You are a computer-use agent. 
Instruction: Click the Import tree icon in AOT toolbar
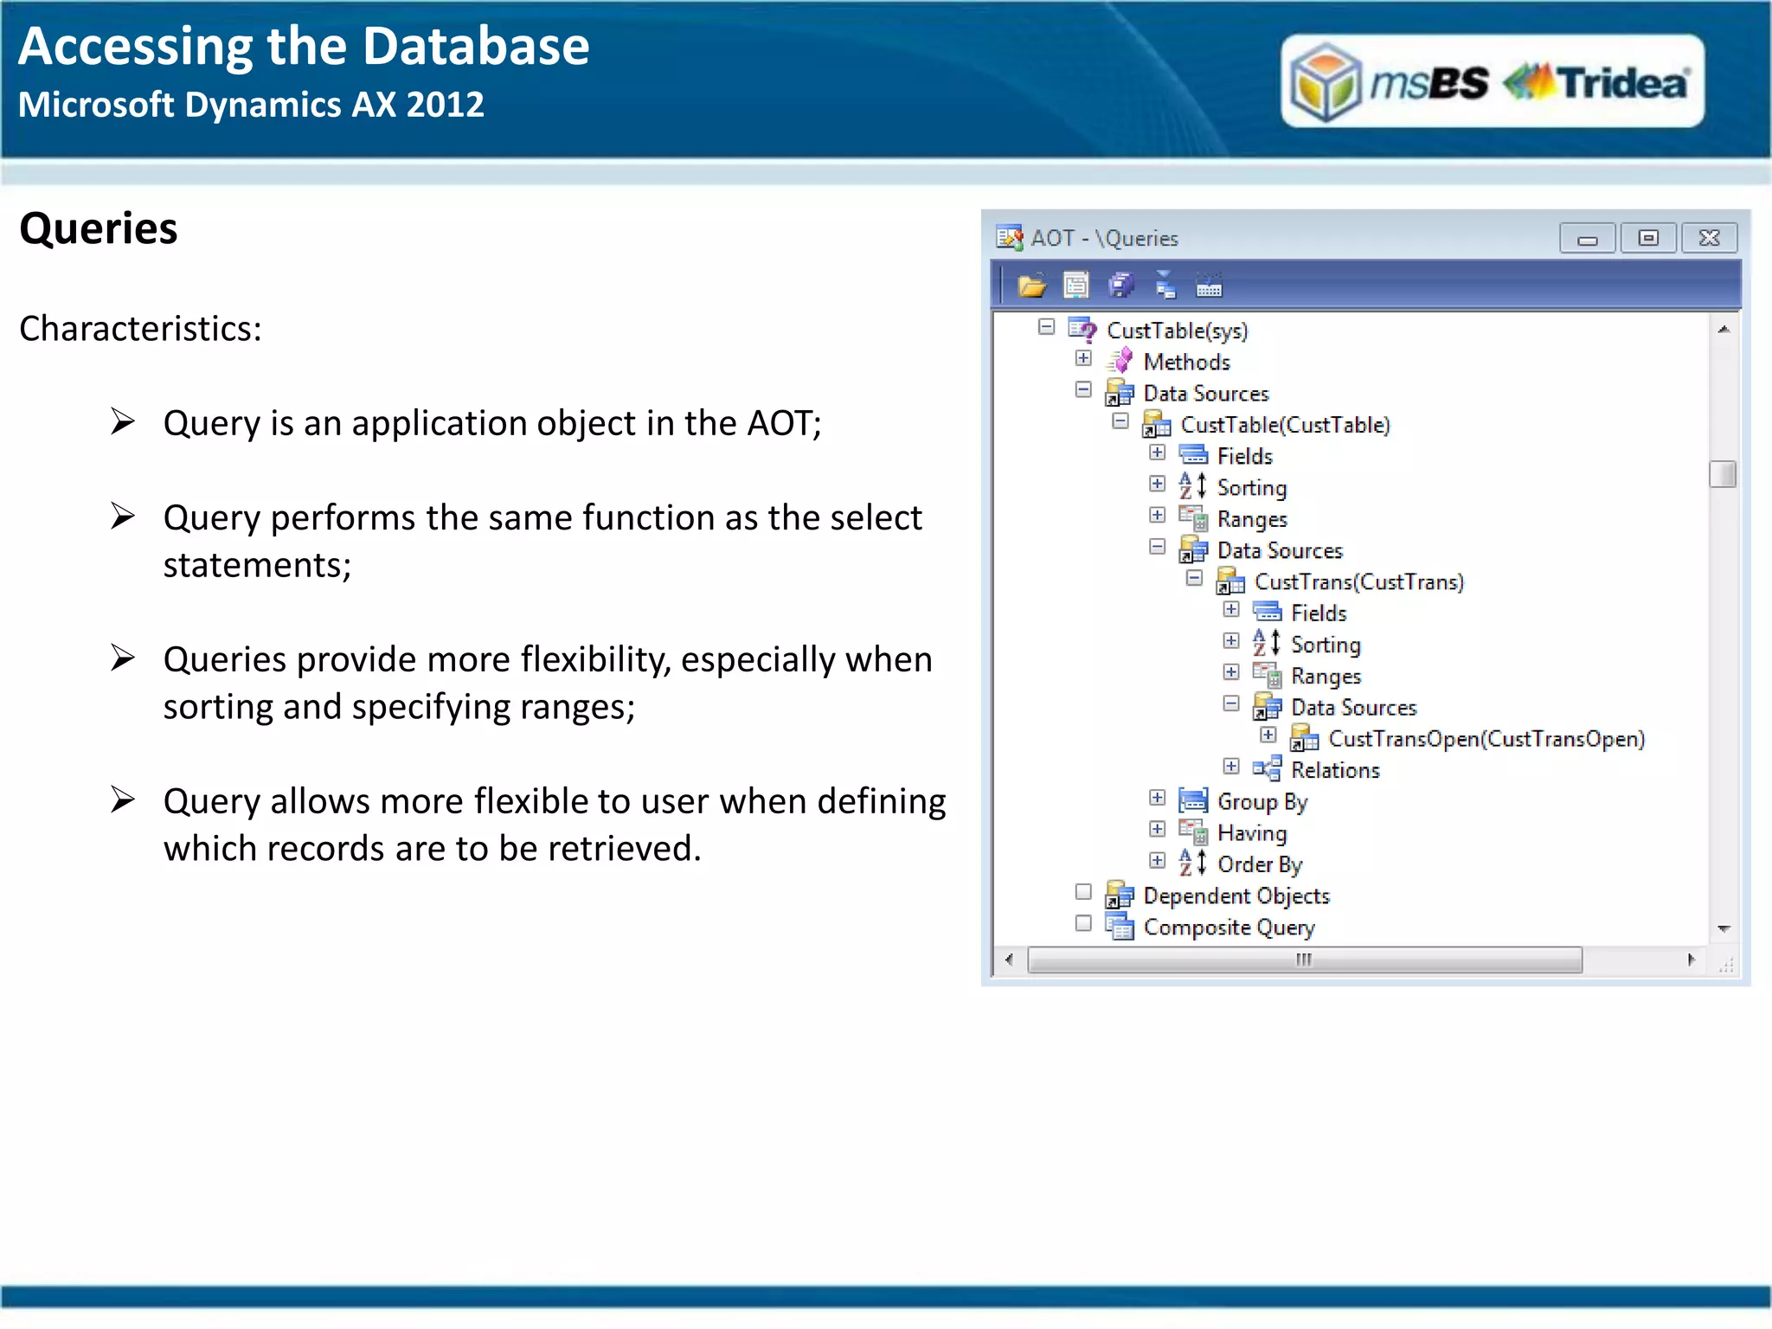1165,285
